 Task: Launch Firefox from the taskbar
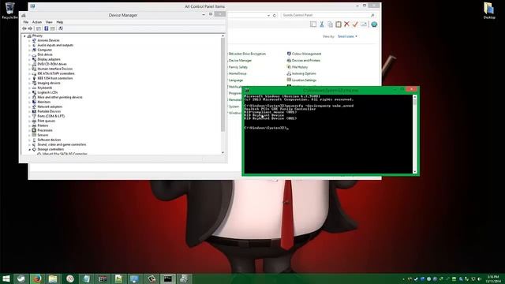(37, 278)
